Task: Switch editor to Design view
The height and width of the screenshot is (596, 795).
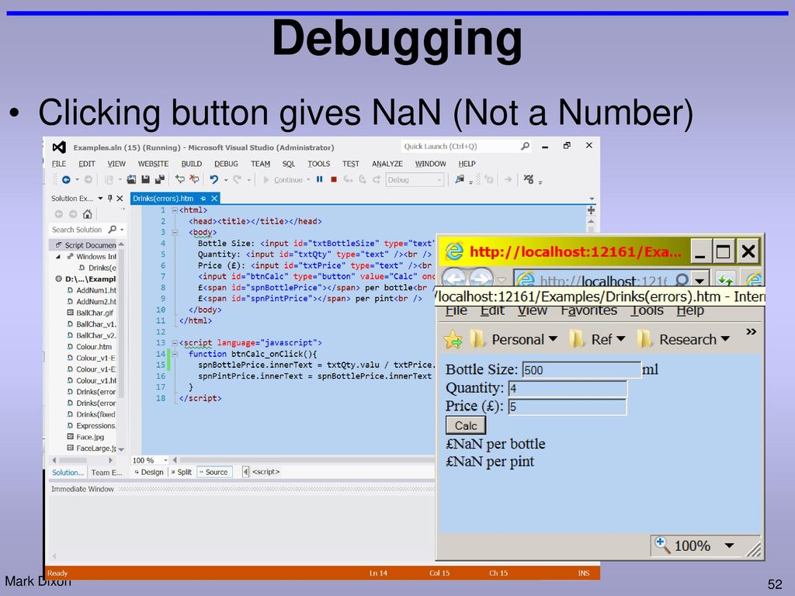Action: point(149,473)
